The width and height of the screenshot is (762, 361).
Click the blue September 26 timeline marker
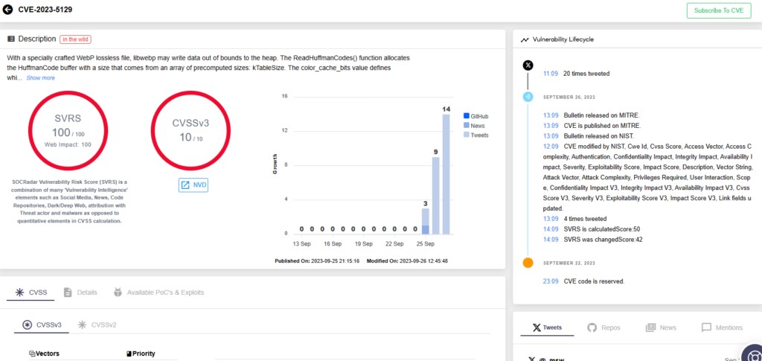pyautogui.click(x=528, y=98)
